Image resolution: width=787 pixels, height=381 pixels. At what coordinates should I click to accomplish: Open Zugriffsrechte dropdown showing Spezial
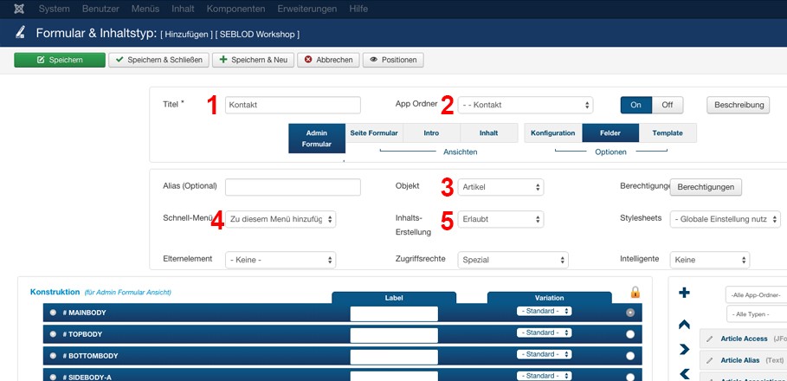pos(513,260)
